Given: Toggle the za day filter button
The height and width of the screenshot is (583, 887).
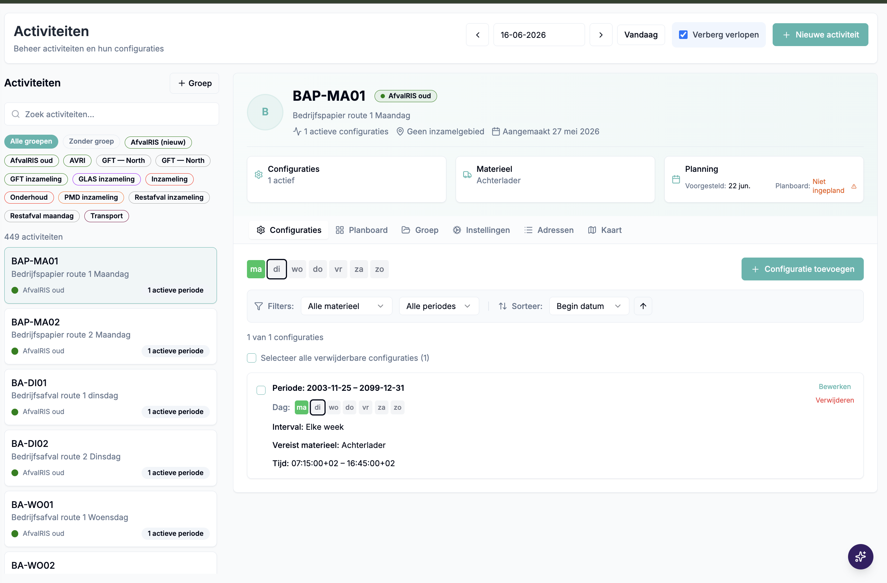Looking at the screenshot, I should pyautogui.click(x=359, y=269).
